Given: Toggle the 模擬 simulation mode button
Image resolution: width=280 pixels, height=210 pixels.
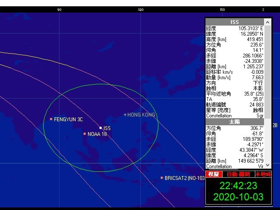Looking at the screenshot, I should 214,174.
